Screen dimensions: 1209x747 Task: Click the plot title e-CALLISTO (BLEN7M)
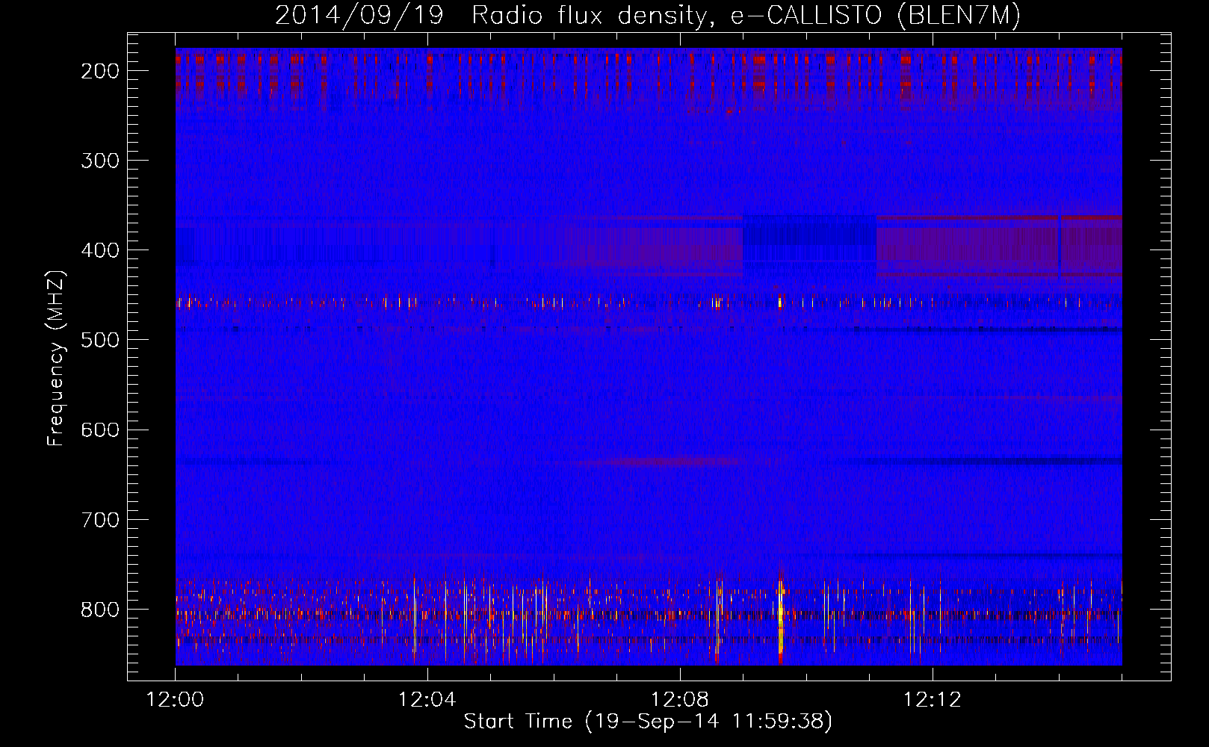[875, 16]
